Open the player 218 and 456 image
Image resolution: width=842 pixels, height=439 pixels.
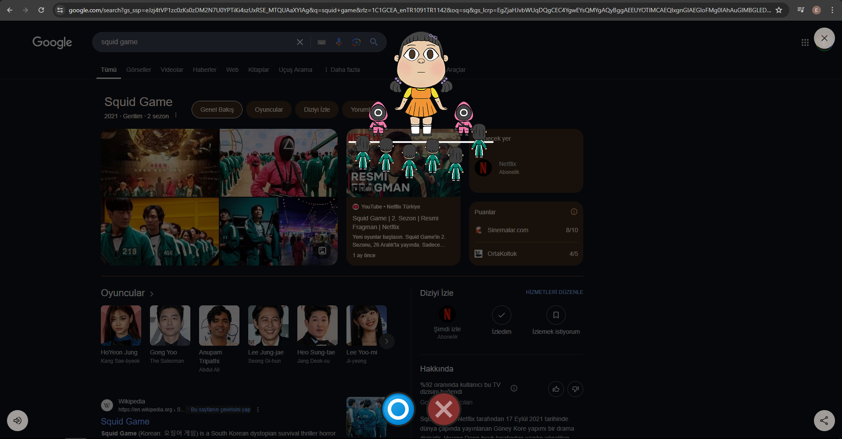[x=160, y=231]
